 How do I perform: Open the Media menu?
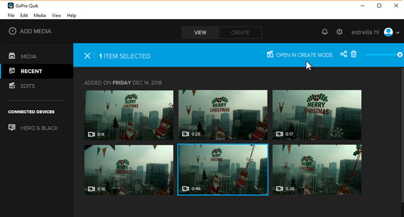[x=40, y=15]
